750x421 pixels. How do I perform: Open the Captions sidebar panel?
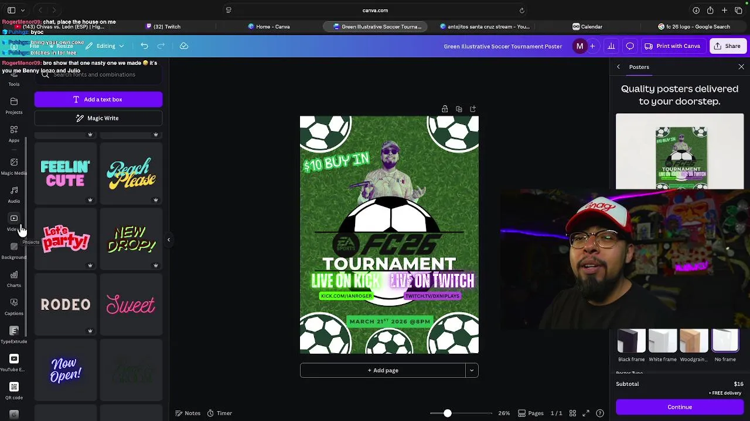[13, 307]
